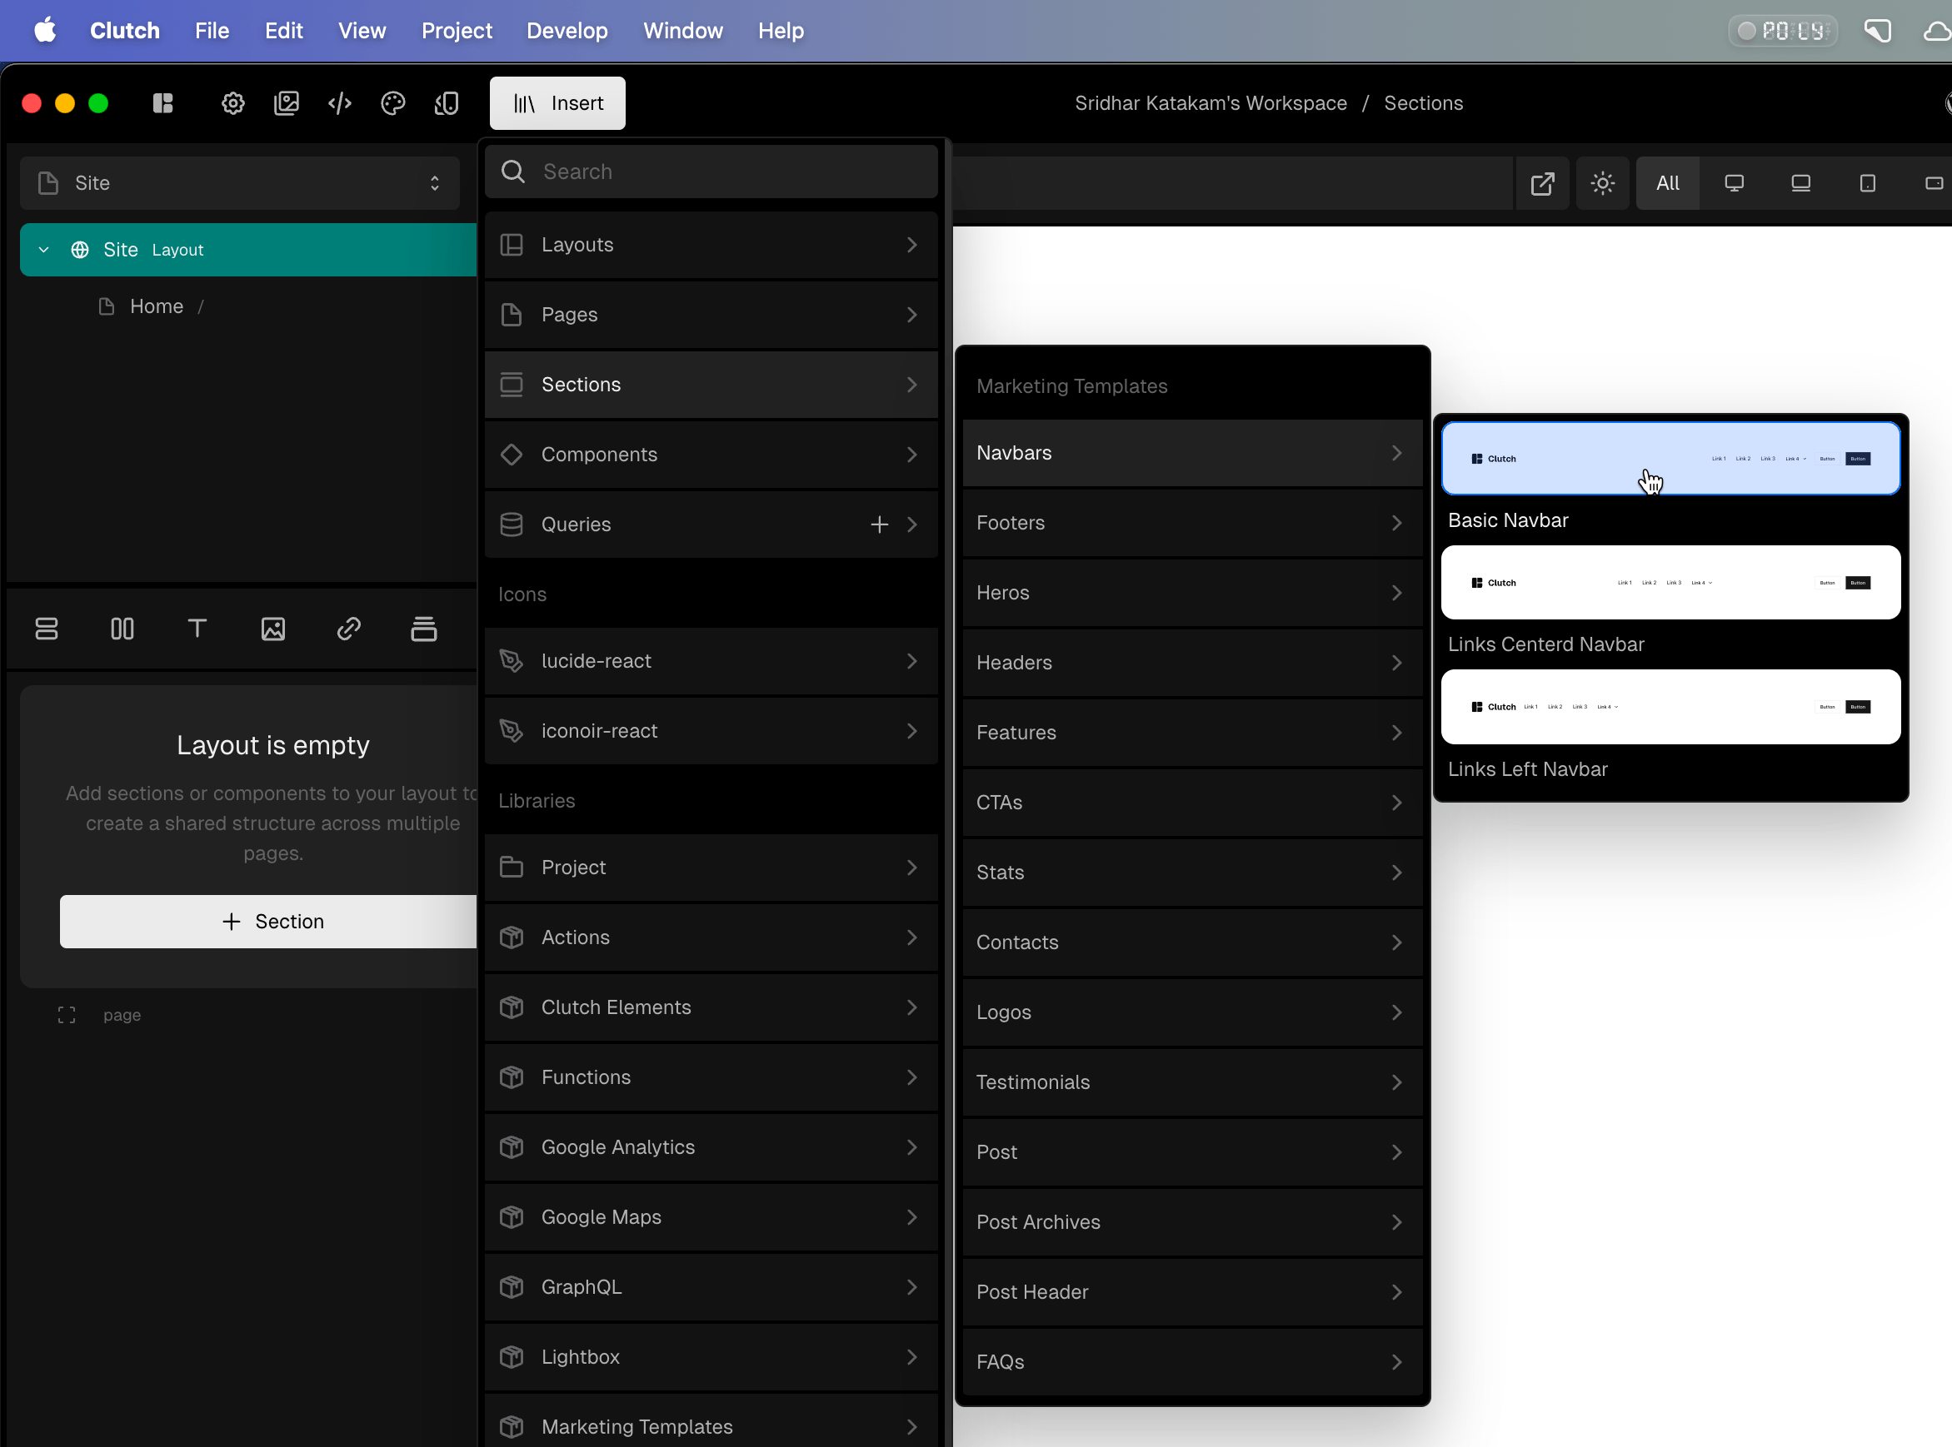Image resolution: width=1952 pixels, height=1447 pixels.
Task: Click the Clutch Elements package icon
Action: tap(512, 1007)
